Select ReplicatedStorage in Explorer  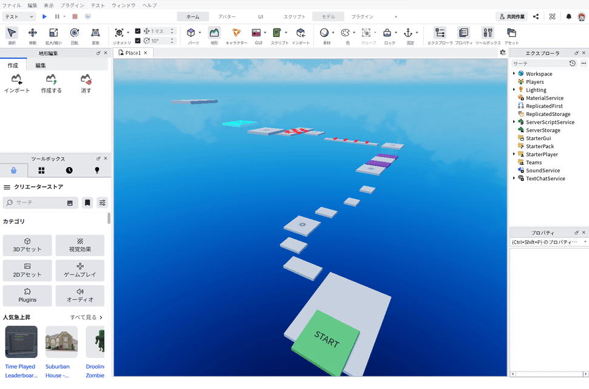pos(548,114)
